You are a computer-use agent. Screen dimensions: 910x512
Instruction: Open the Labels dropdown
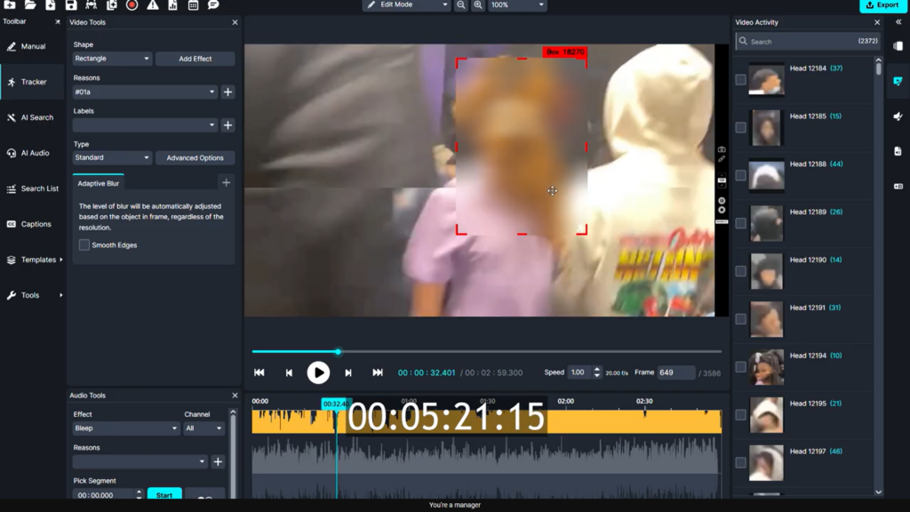(145, 124)
